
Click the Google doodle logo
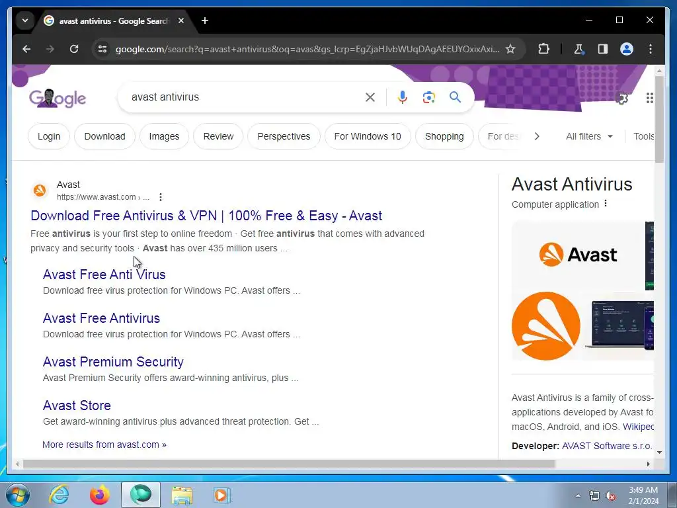click(x=58, y=98)
